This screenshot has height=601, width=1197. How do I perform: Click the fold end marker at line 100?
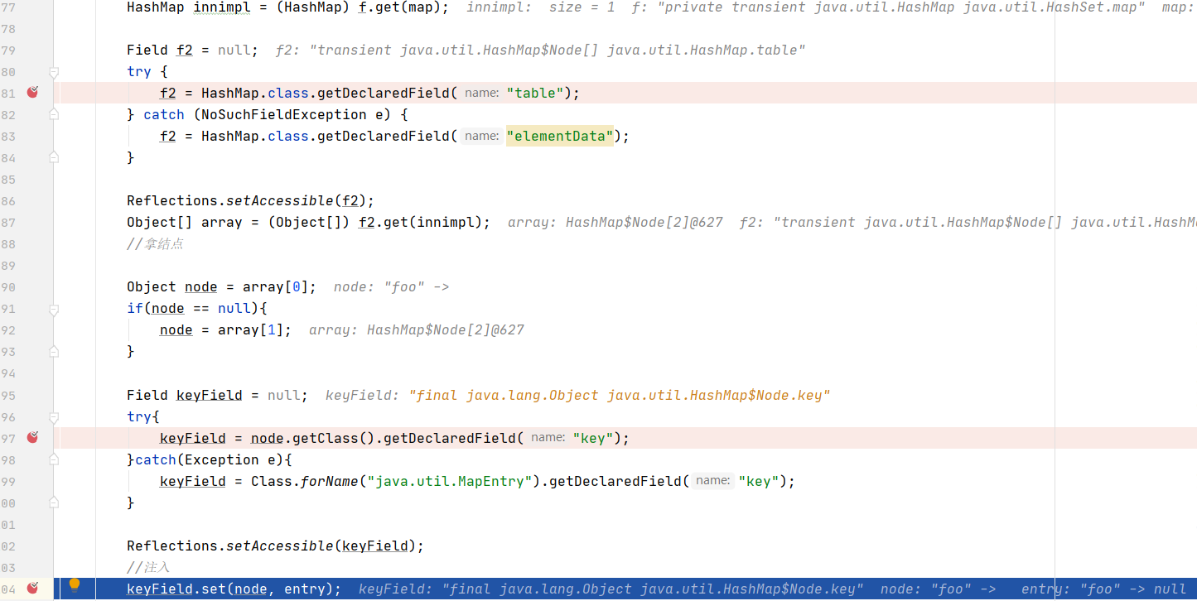(x=54, y=502)
